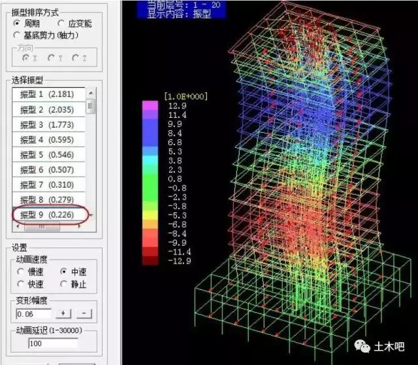
Task: Select 振型 9 (0.226) in list
Action: click(x=48, y=215)
